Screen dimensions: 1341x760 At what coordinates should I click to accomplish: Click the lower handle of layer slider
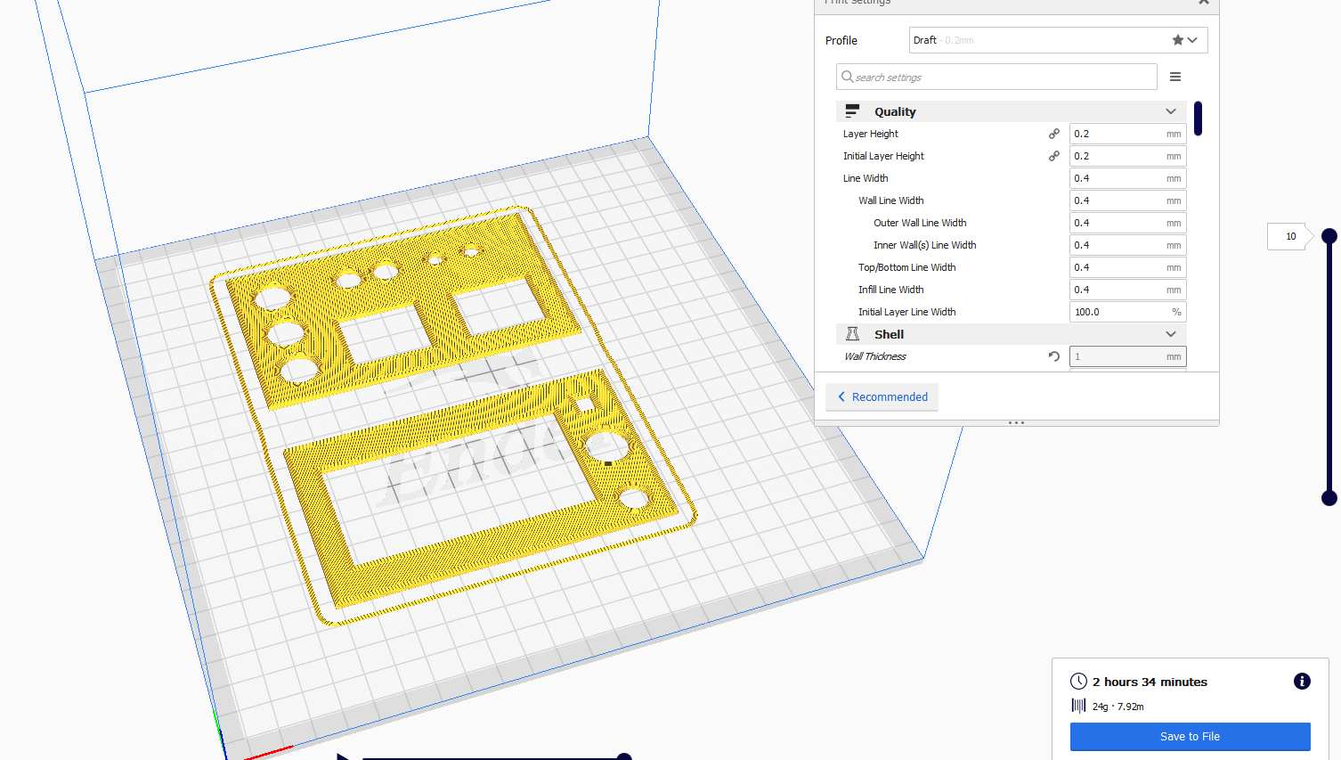coord(1329,498)
